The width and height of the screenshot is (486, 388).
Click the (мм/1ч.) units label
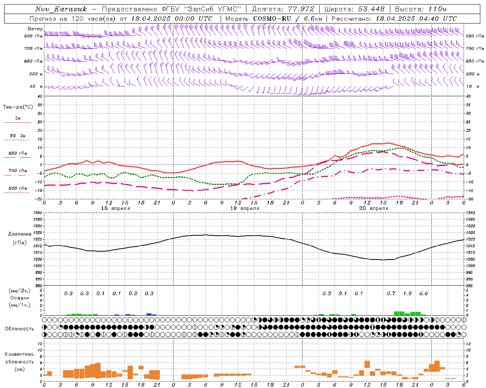point(20,305)
